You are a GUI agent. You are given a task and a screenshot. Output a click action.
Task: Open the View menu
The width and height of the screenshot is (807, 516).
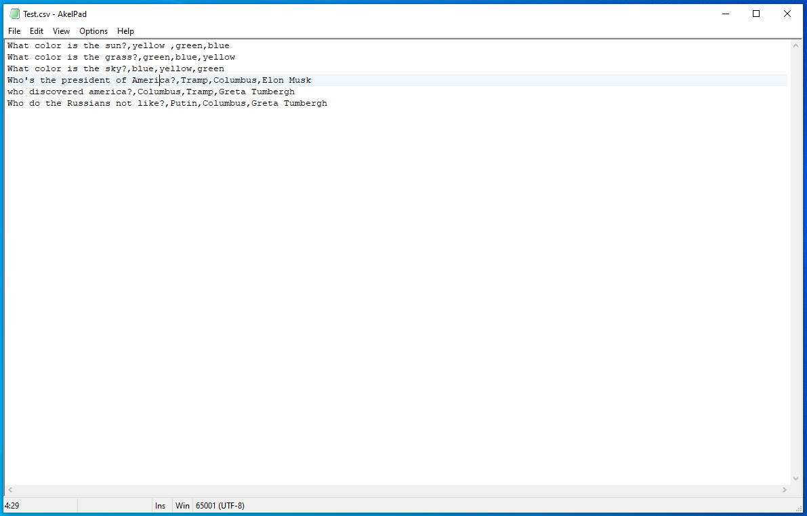pos(61,31)
